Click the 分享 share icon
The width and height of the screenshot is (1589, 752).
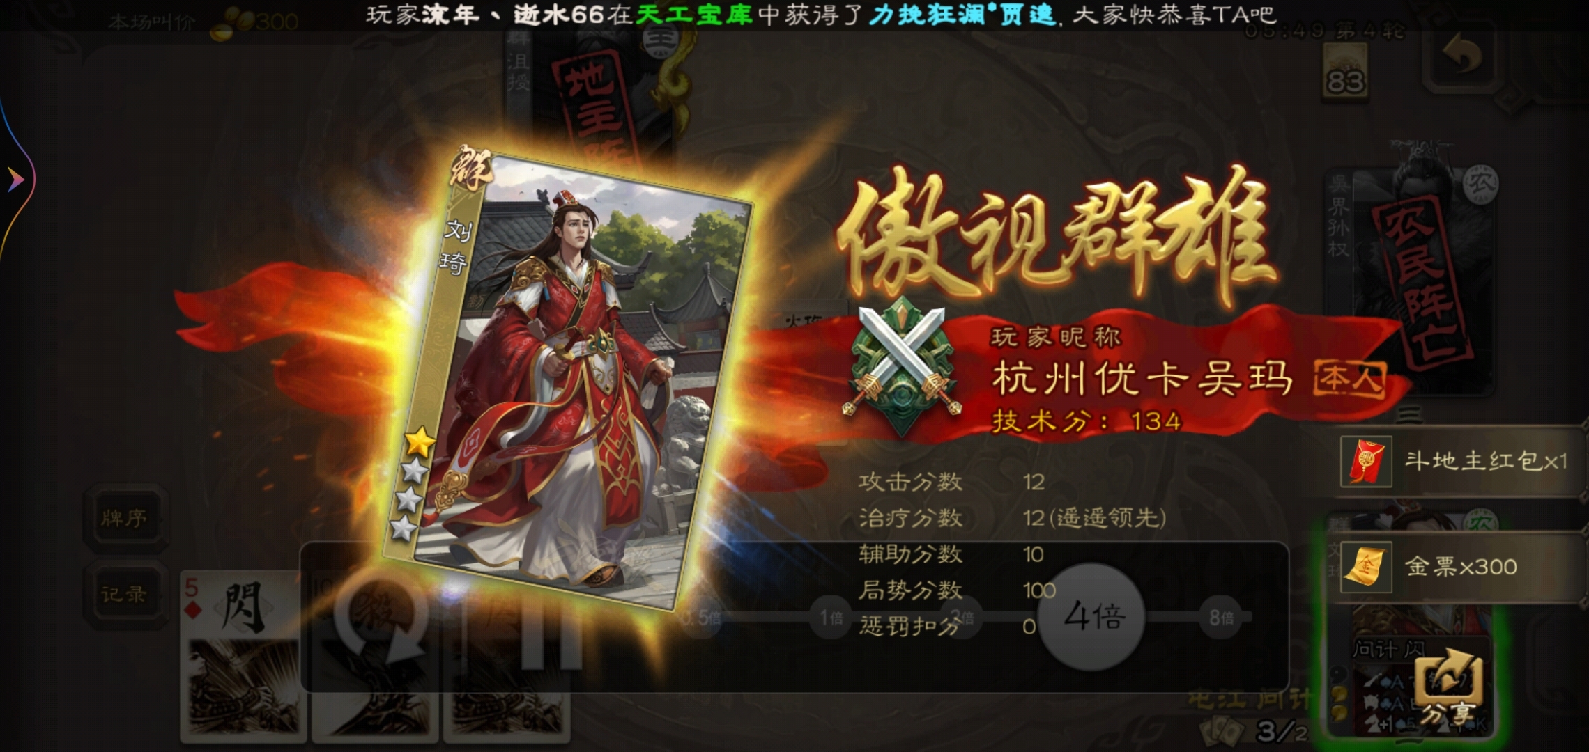pos(1448,688)
